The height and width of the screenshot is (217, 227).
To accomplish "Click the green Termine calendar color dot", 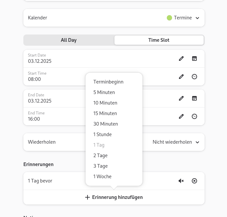I will point(169,18).
